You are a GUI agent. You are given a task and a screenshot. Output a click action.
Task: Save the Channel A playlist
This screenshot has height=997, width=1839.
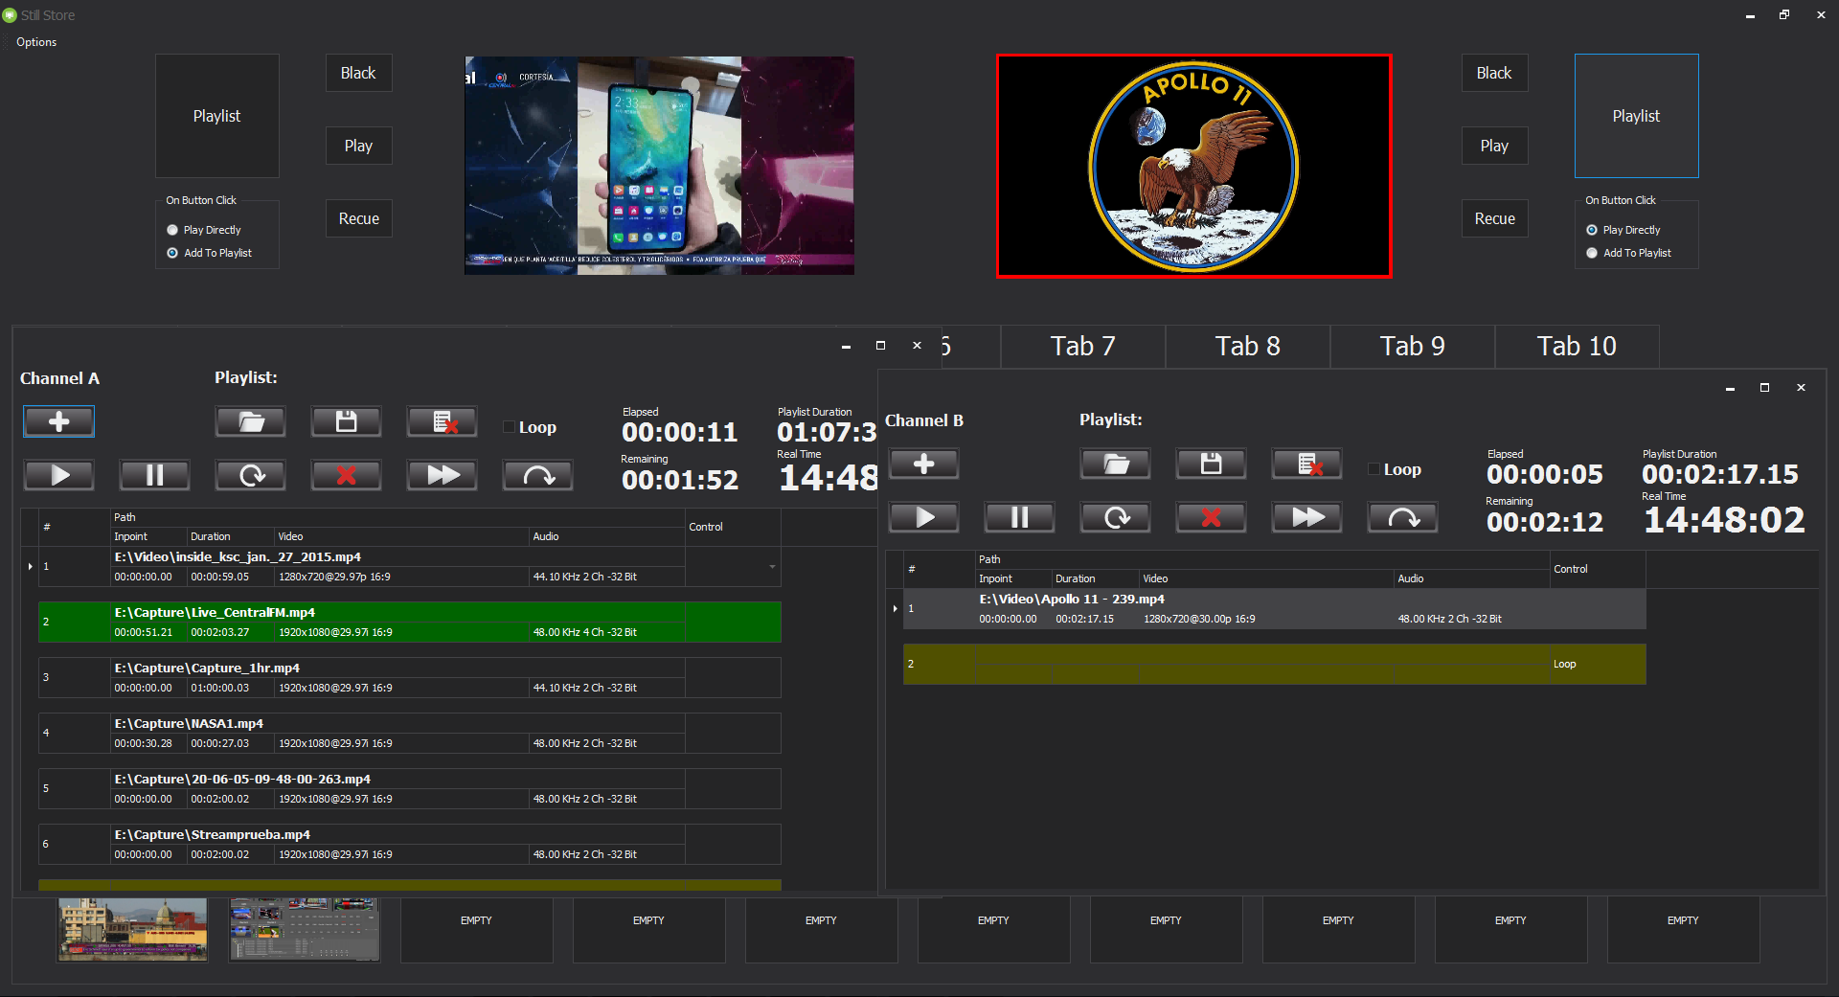pyautogui.click(x=346, y=421)
